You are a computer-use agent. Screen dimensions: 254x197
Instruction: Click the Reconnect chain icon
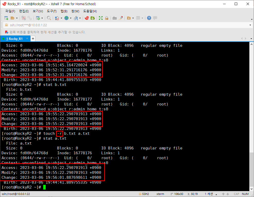pos(30,18)
